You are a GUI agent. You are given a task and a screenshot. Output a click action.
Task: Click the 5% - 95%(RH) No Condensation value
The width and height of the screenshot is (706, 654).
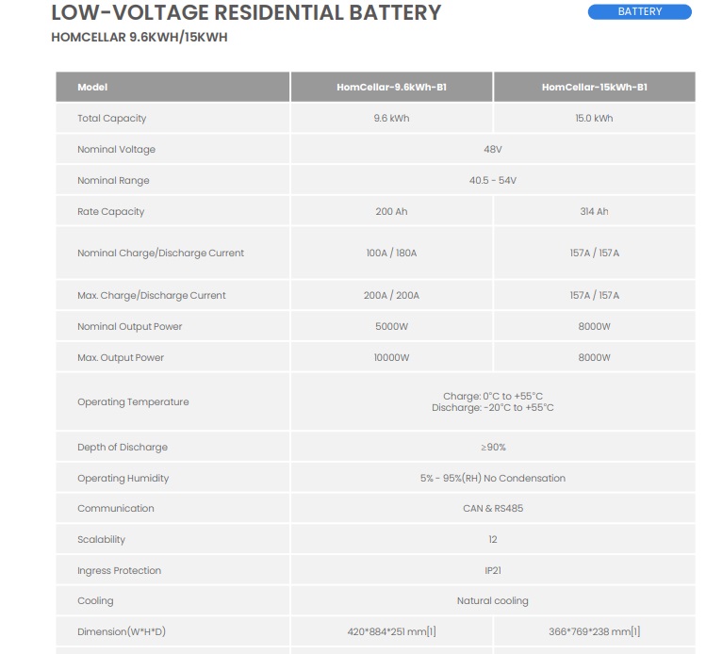tap(493, 478)
